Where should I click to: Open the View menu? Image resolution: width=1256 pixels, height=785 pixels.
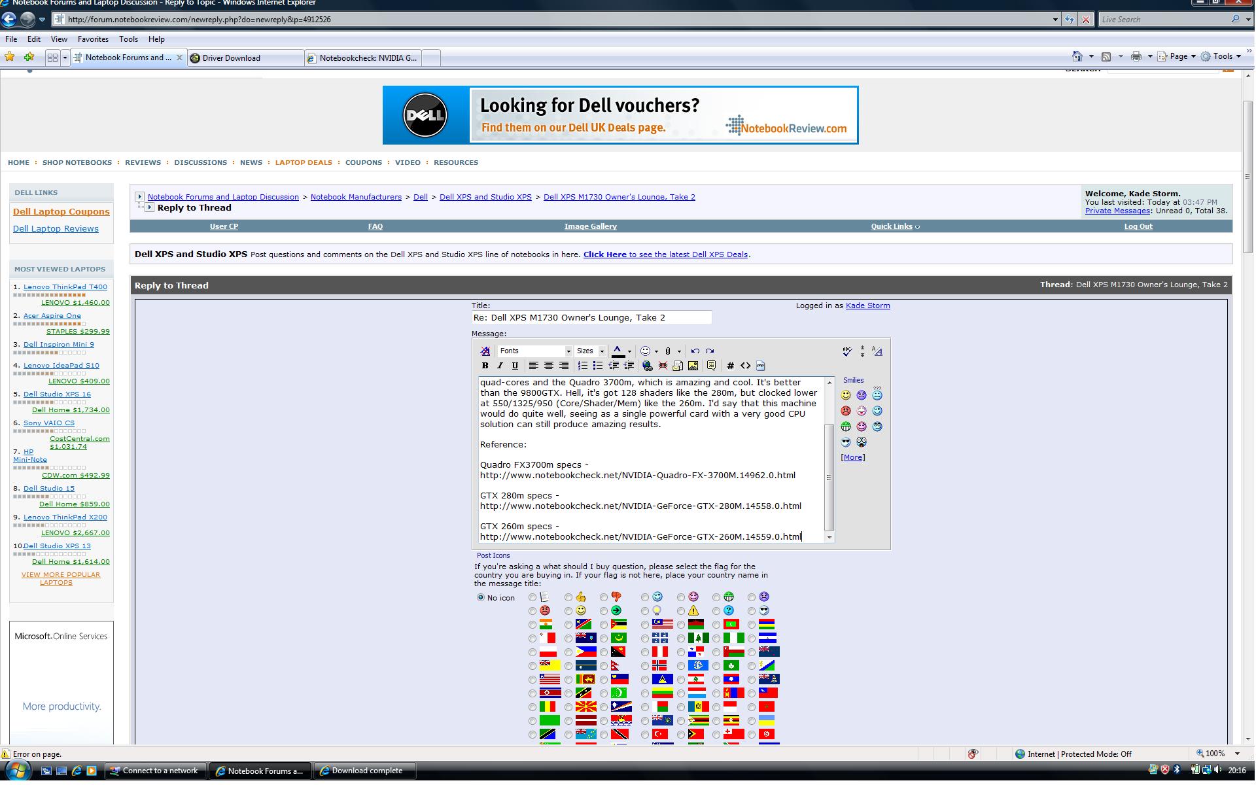click(x=59, y=39)
